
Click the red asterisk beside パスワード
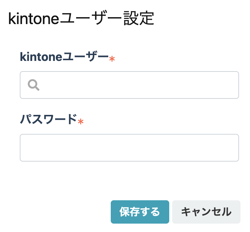pyautogui.click(x=80, y=121)
